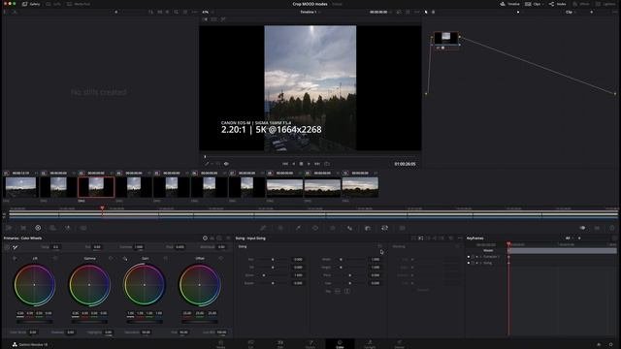Open the Blur palette icon
621x349 pixels.
click(367, 228)
